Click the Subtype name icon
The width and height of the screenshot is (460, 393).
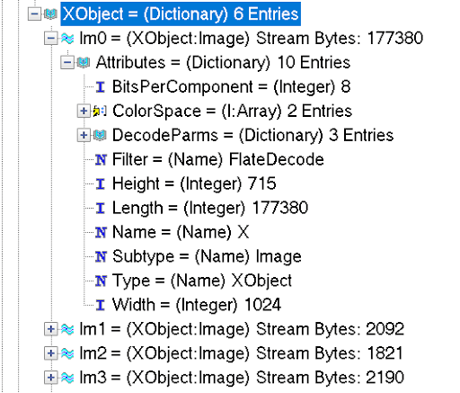(101, 256)
